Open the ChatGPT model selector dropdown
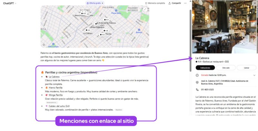 (10, 3)
